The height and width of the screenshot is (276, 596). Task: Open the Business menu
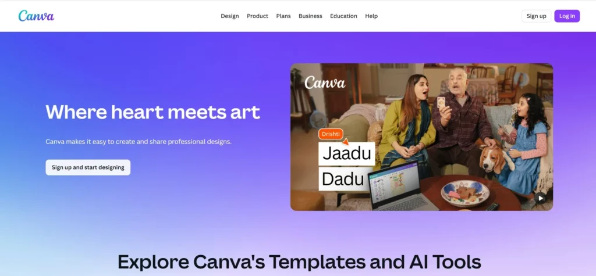tap(310, 16)
